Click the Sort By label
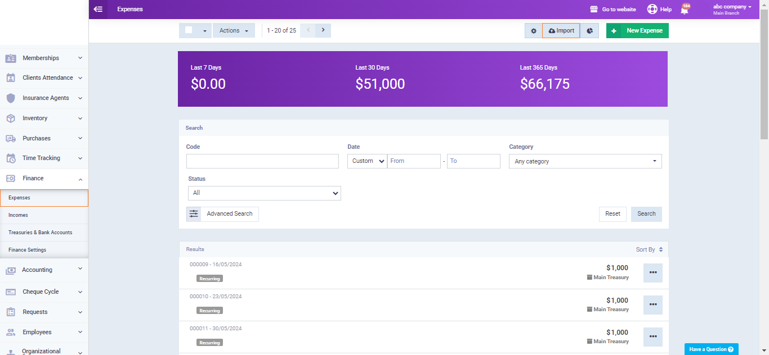This screenshot has height=355, width=769. pos(645,250)
